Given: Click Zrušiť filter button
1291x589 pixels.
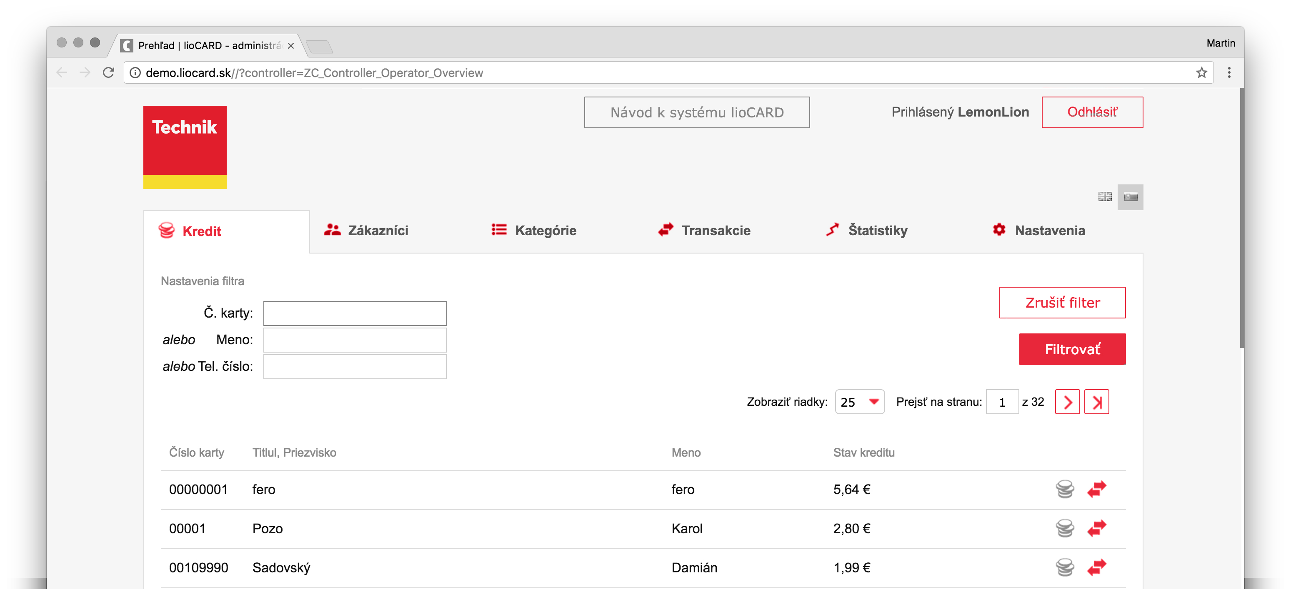Looking at the screenshot, I should tap(1062, 302).
